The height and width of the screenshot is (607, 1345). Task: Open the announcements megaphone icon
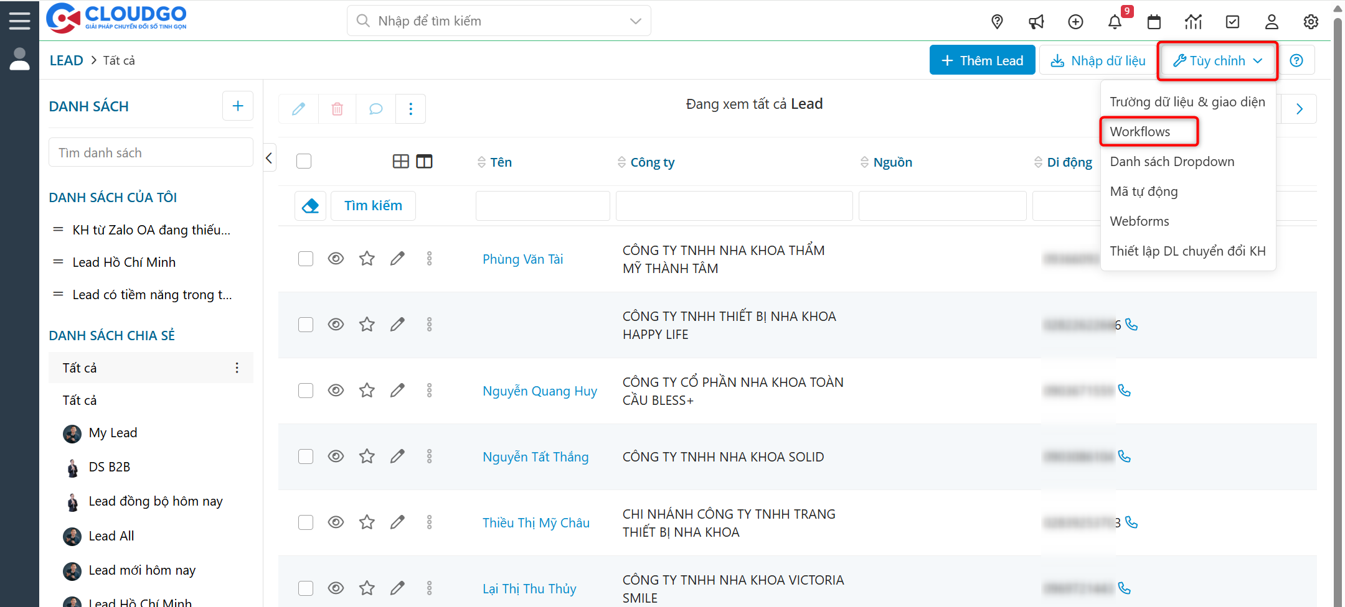coord(1036,22)
